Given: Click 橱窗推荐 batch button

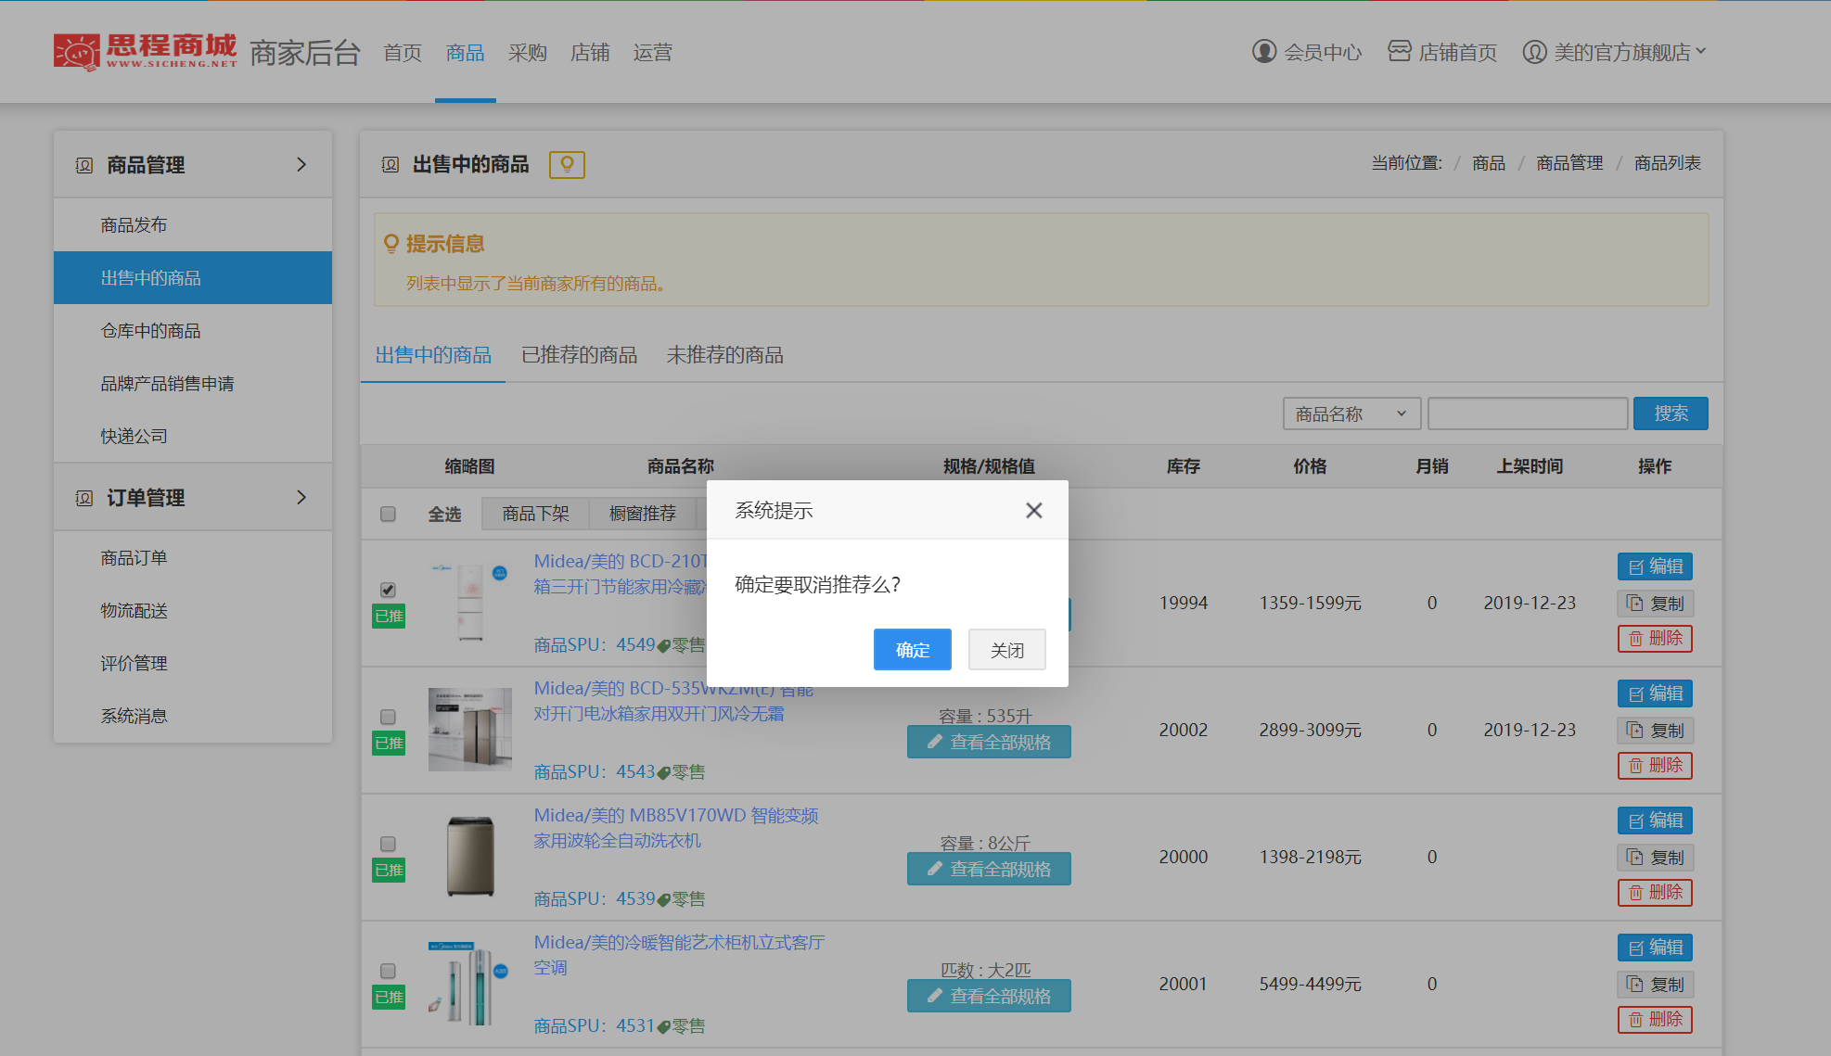Looking at the screenshot, I should pyautogui.click(x=642, y=514).
